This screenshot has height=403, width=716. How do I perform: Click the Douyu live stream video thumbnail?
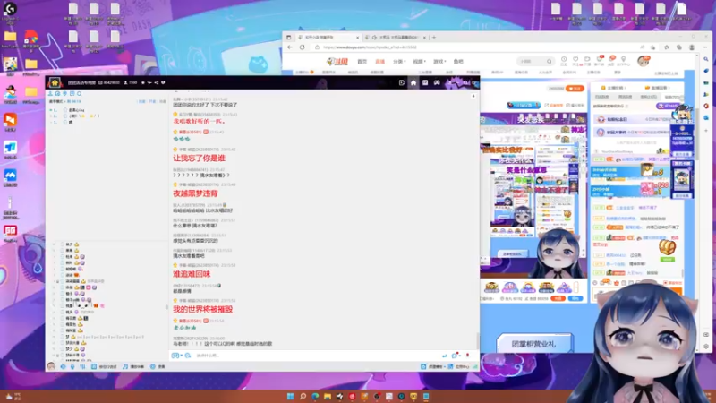pos(533,194)
